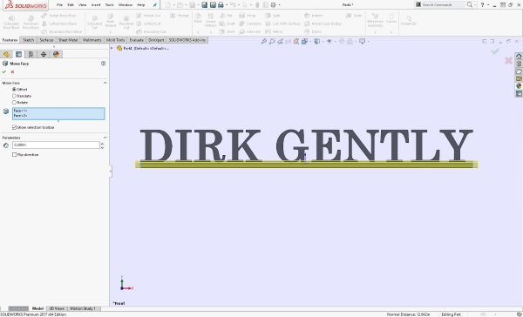Confirm with large green checkmark in graphics corner
523x317 pixels.
click(x=495, y=51)
